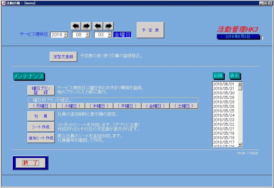Image resolution: width=274 pixels, height=188 pixels.
Task: Click the シート作成 button
Action: point(41,127)
